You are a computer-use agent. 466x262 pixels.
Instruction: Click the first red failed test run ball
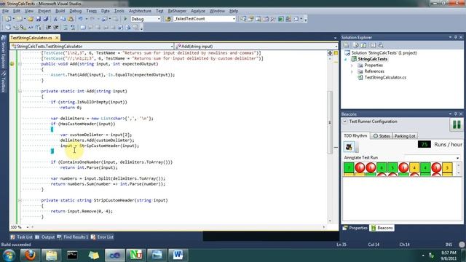[360, 168]
